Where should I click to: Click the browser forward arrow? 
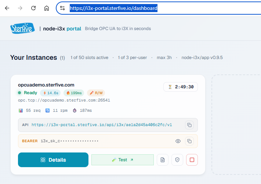[x=20, y=8]
